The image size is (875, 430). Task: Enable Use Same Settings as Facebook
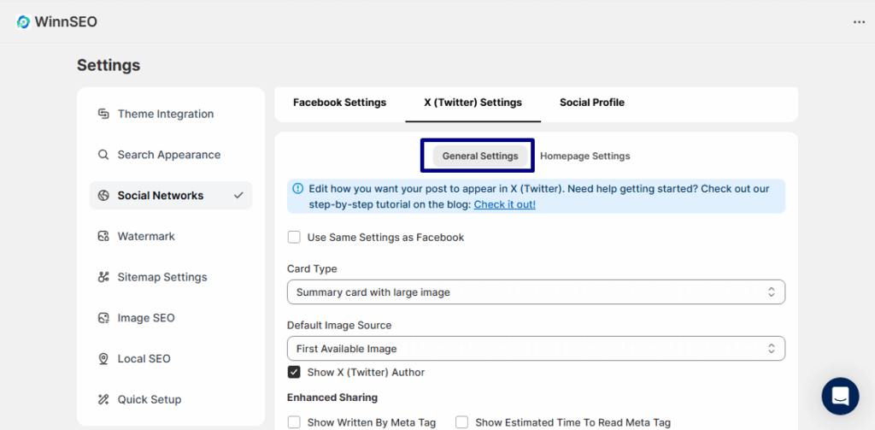coord(294,238)
